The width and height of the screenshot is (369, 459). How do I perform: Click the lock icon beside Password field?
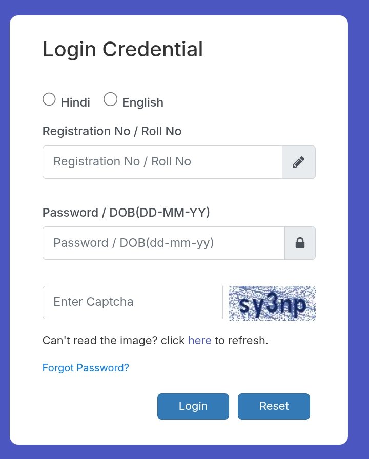(300, 243)
